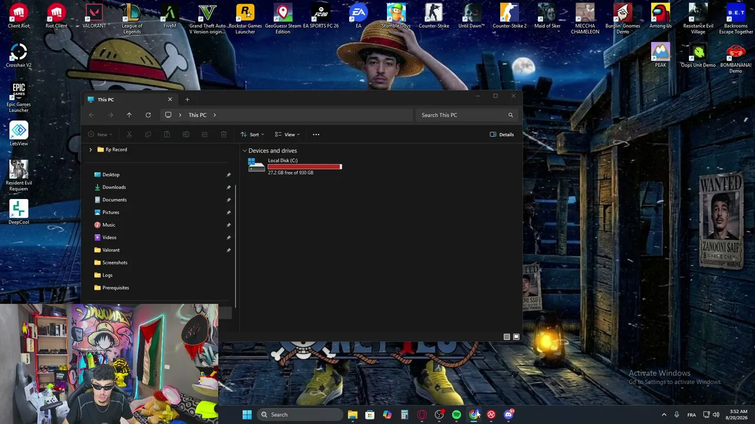
Task: Select the Counter-Strike 2 desktop shortcut
Action: 510,16
